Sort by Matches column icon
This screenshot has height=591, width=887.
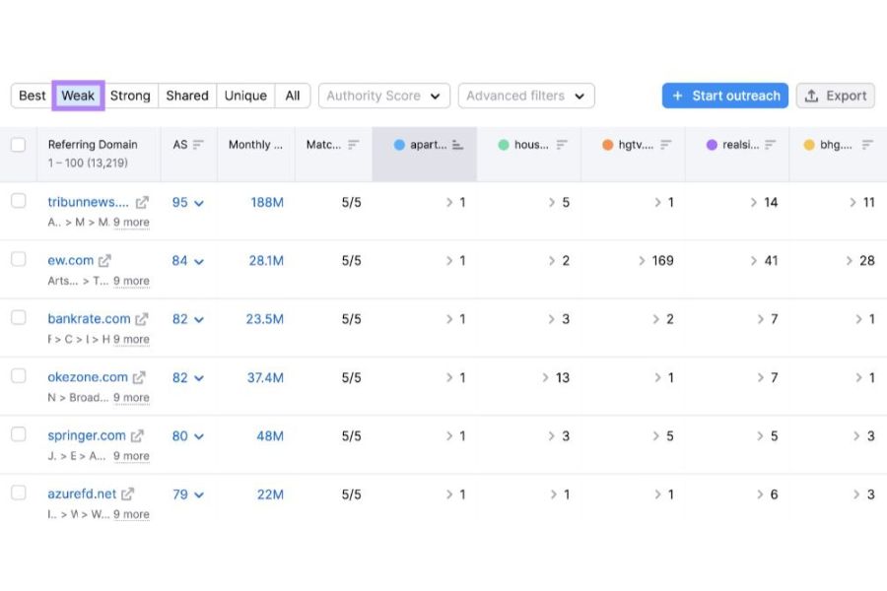pyautogui.click(x=354, y=145)
